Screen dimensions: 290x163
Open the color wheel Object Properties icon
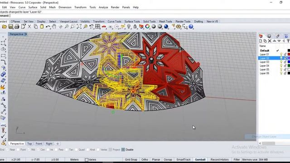click(147, 27)
